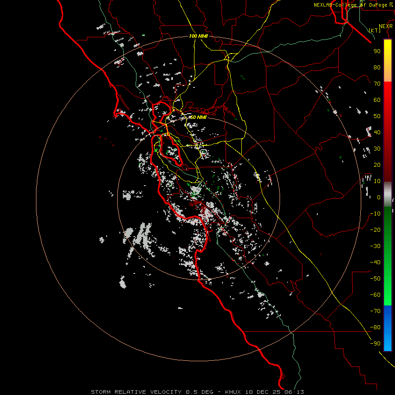Viewport: 395px width, 395px height.
Task: Click the -80 value on velocity scale
Action: click(x=375, y=327)
